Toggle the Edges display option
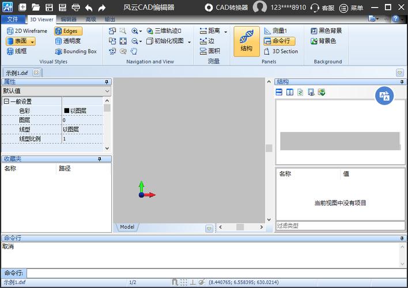 pos(68,31)
